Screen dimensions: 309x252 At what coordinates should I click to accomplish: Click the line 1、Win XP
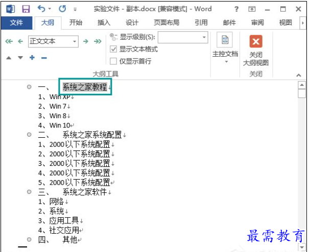54,97
